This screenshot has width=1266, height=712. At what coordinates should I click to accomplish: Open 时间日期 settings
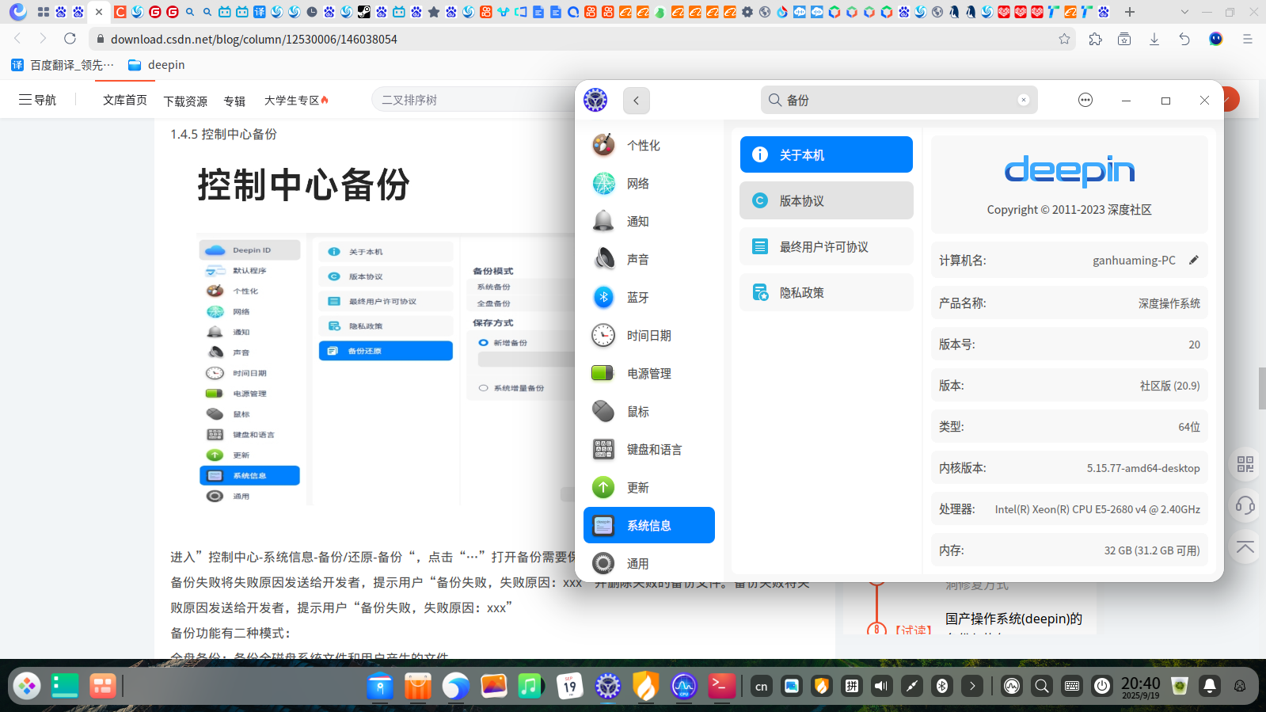coord(648,336)
